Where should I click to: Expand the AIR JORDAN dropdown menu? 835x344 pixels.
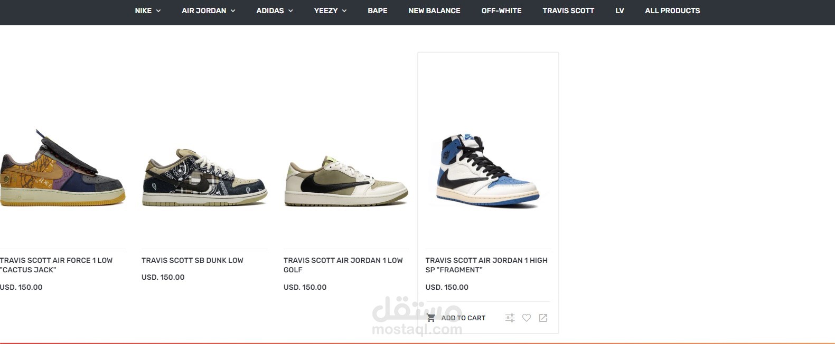click(208, 11)
